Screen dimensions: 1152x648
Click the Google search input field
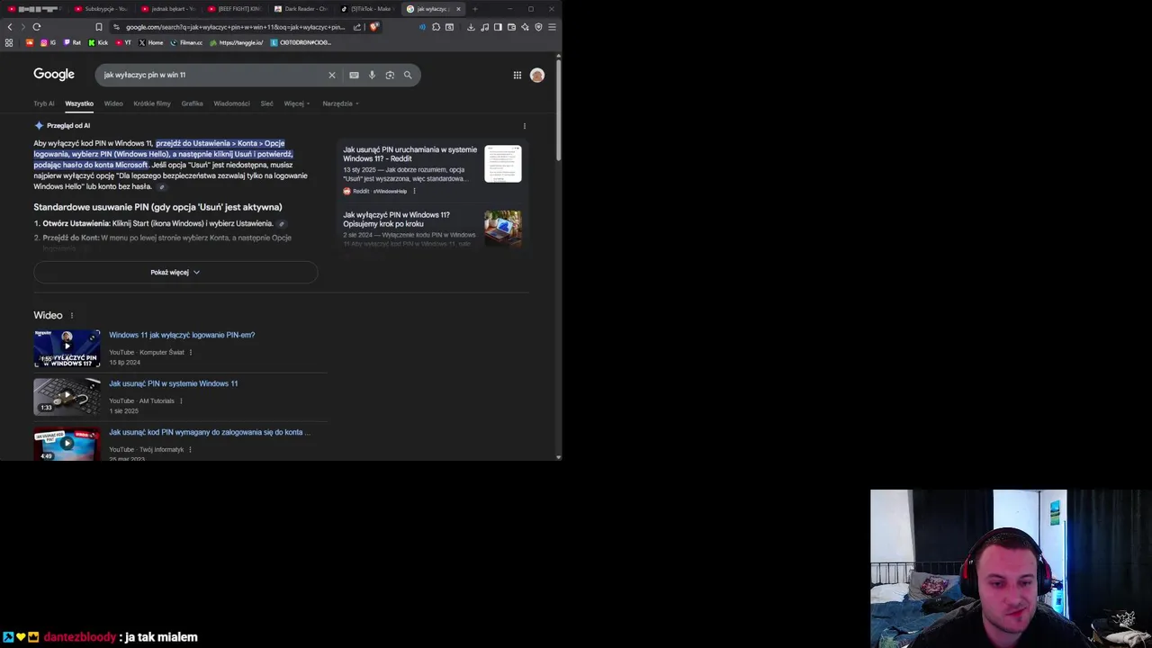pos(211,75)
